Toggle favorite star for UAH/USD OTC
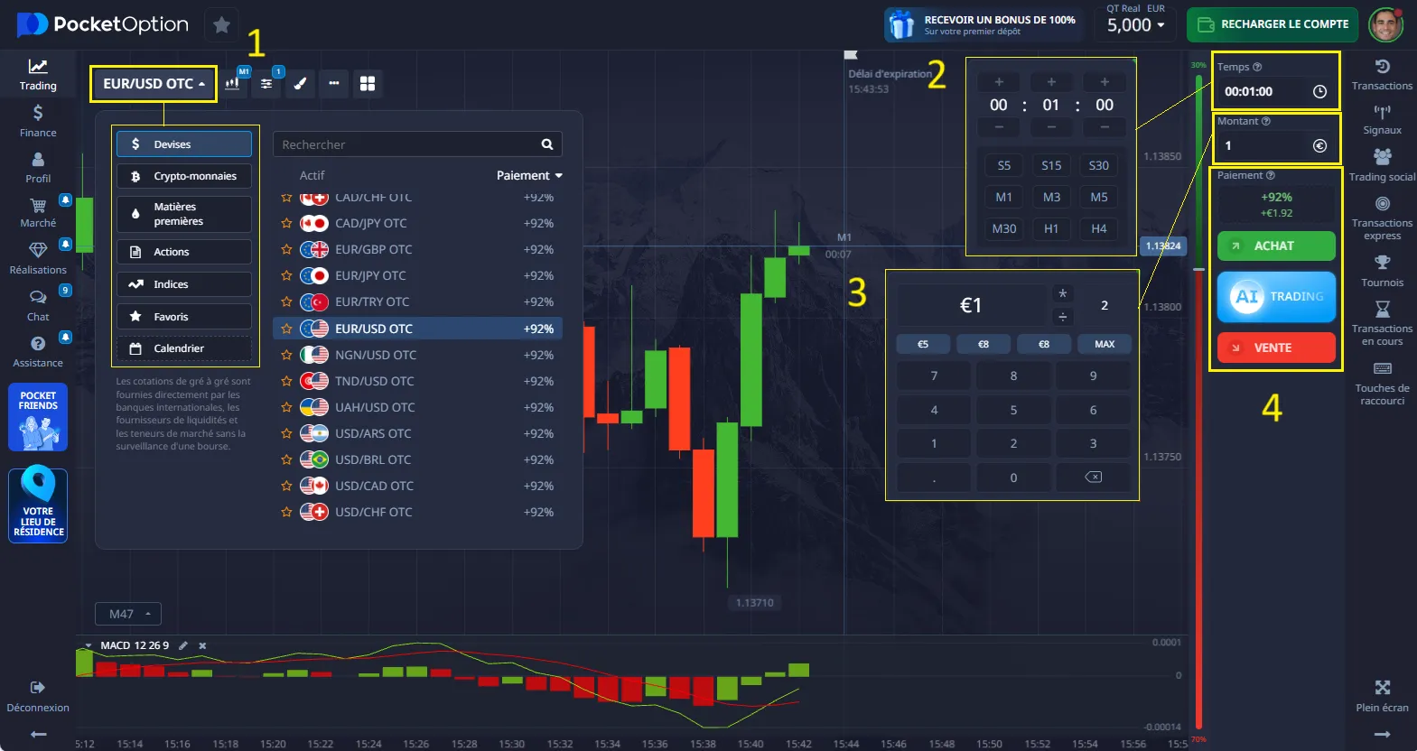 click(x=286, y=407)
